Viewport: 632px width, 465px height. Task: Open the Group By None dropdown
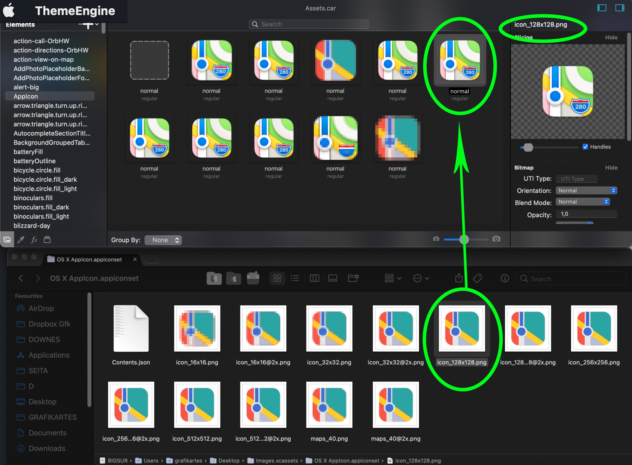pyautogui.click(x=164, y=240)
